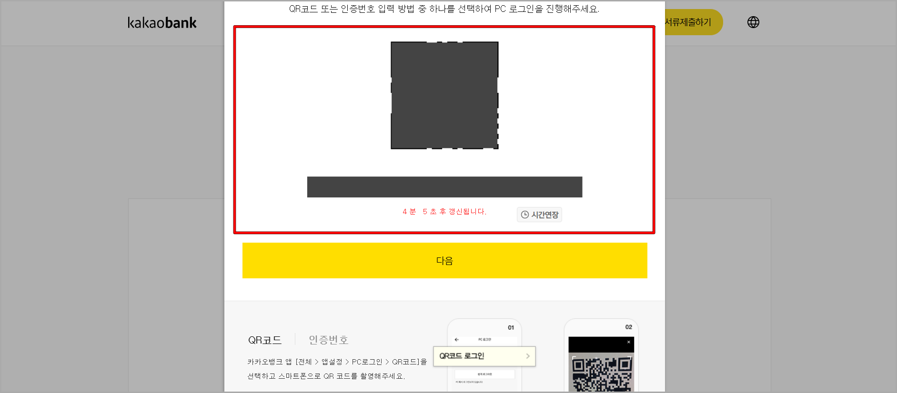Click the refresh countdown text '후 갱신됩니다'
Viewport: 897px width, 393px height.
[463, 211]
